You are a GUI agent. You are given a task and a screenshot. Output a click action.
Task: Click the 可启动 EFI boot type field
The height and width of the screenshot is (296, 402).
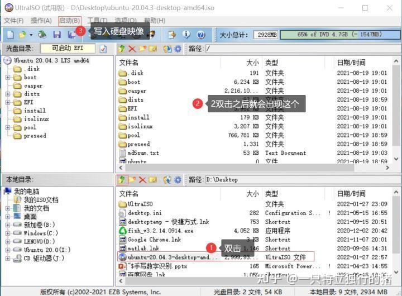[x=68, y=48]
